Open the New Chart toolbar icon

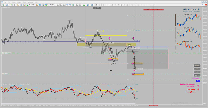pyautogui.click(x=3, y=5)
